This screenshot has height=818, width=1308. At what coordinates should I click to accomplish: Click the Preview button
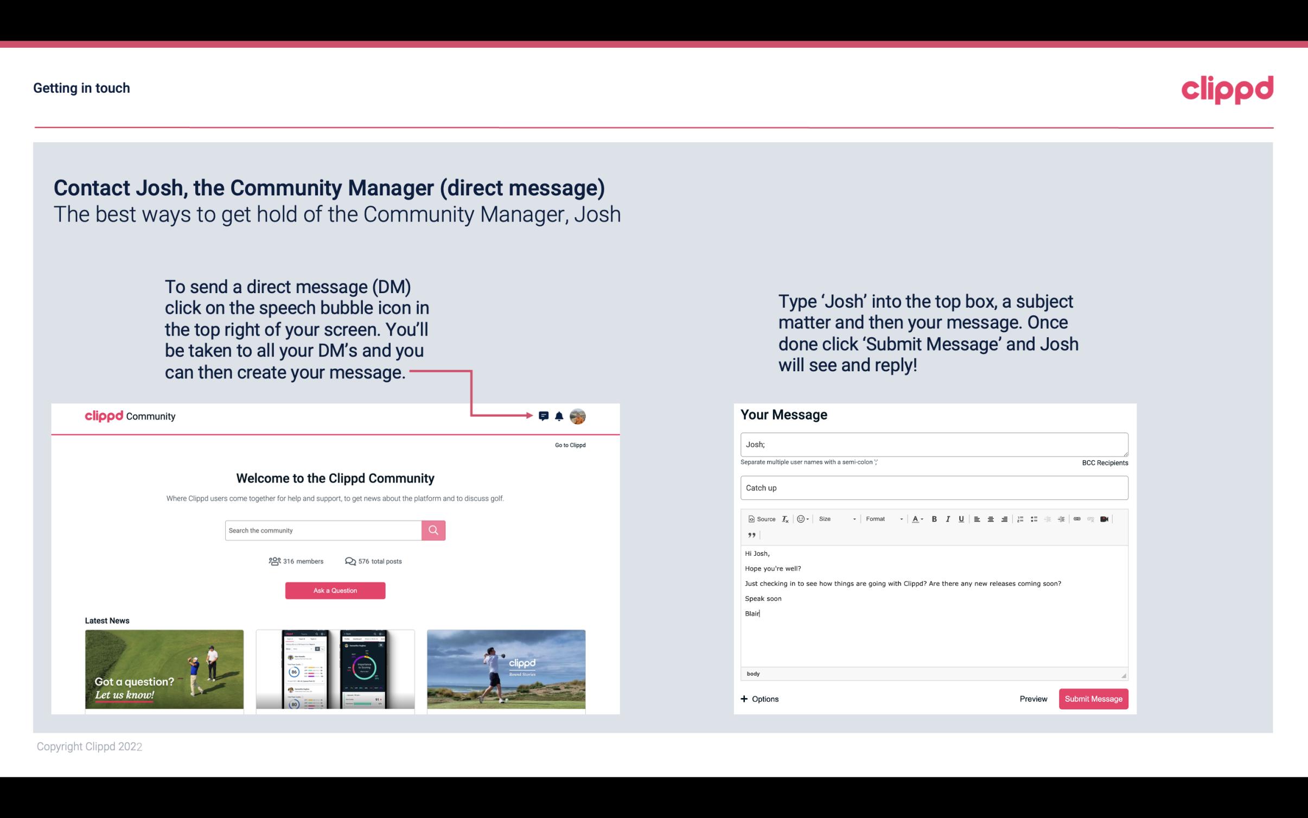[1033, 699]
